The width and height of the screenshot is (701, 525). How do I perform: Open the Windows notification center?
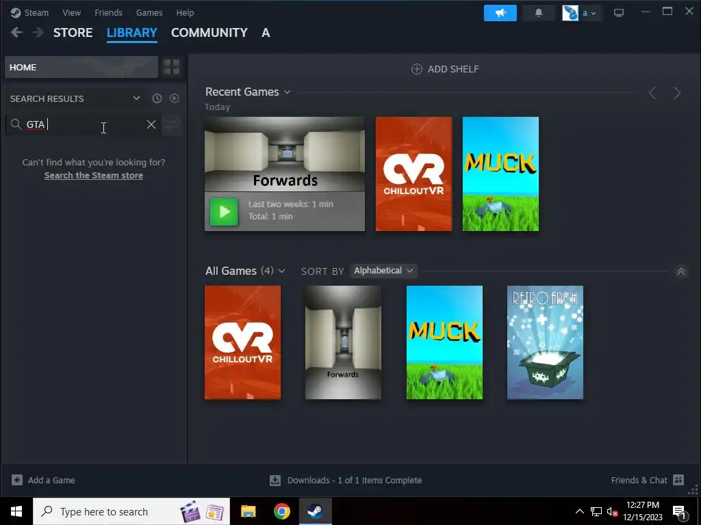point(680,511)
